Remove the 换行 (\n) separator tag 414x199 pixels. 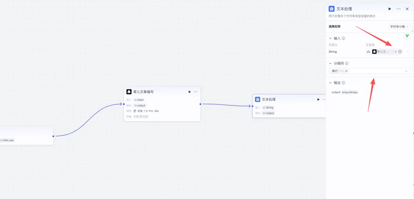click(x=346, y=71)
